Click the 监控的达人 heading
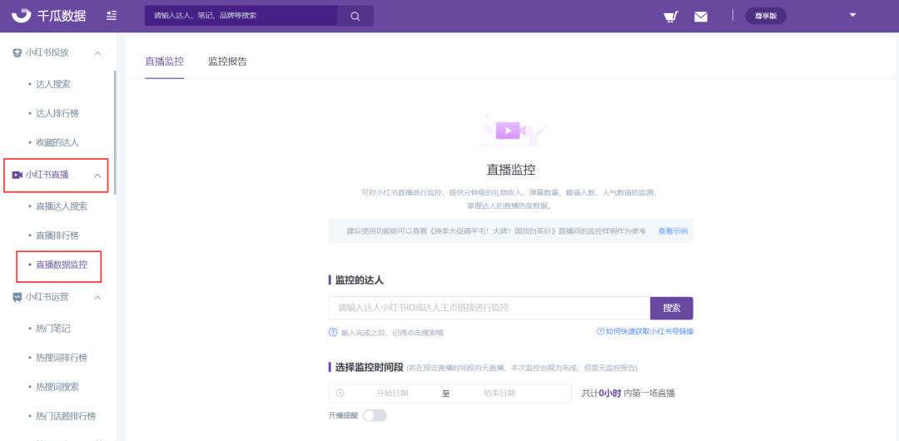 tap(359, 280)
